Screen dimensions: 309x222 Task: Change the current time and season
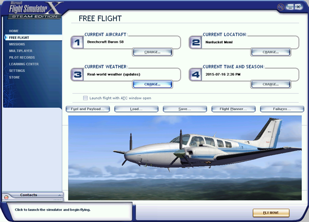[270, 84]
